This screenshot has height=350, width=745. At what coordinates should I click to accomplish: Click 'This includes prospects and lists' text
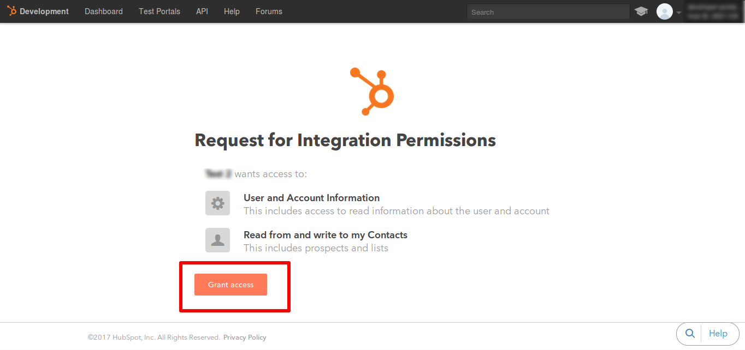pyautogui.click(x=316, y=248)
